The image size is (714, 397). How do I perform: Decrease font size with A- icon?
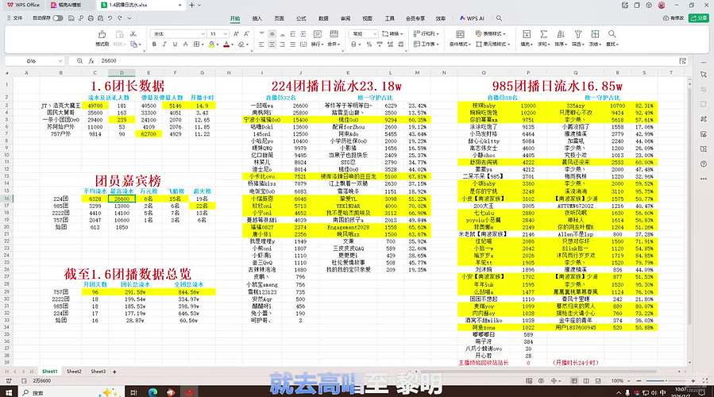(246, 34)
